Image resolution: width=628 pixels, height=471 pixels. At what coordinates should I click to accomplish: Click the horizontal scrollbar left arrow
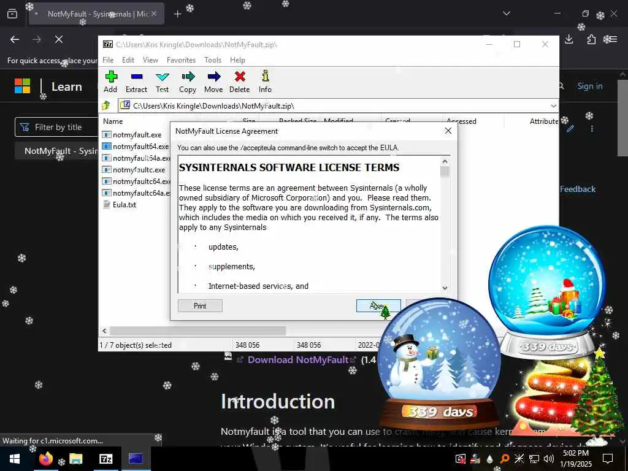(x=104, y=331)
